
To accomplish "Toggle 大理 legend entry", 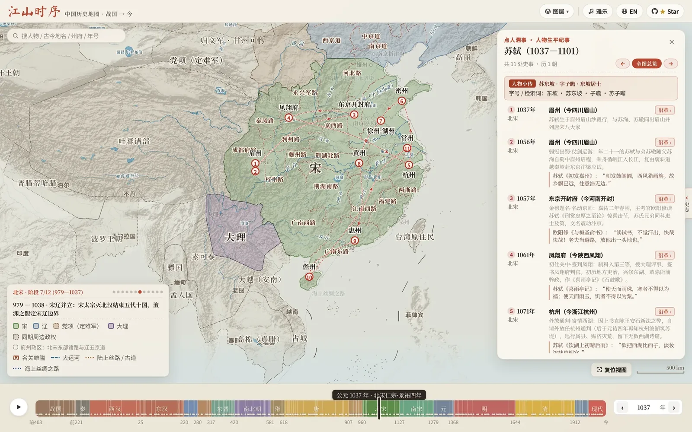I will click(118, 326).
